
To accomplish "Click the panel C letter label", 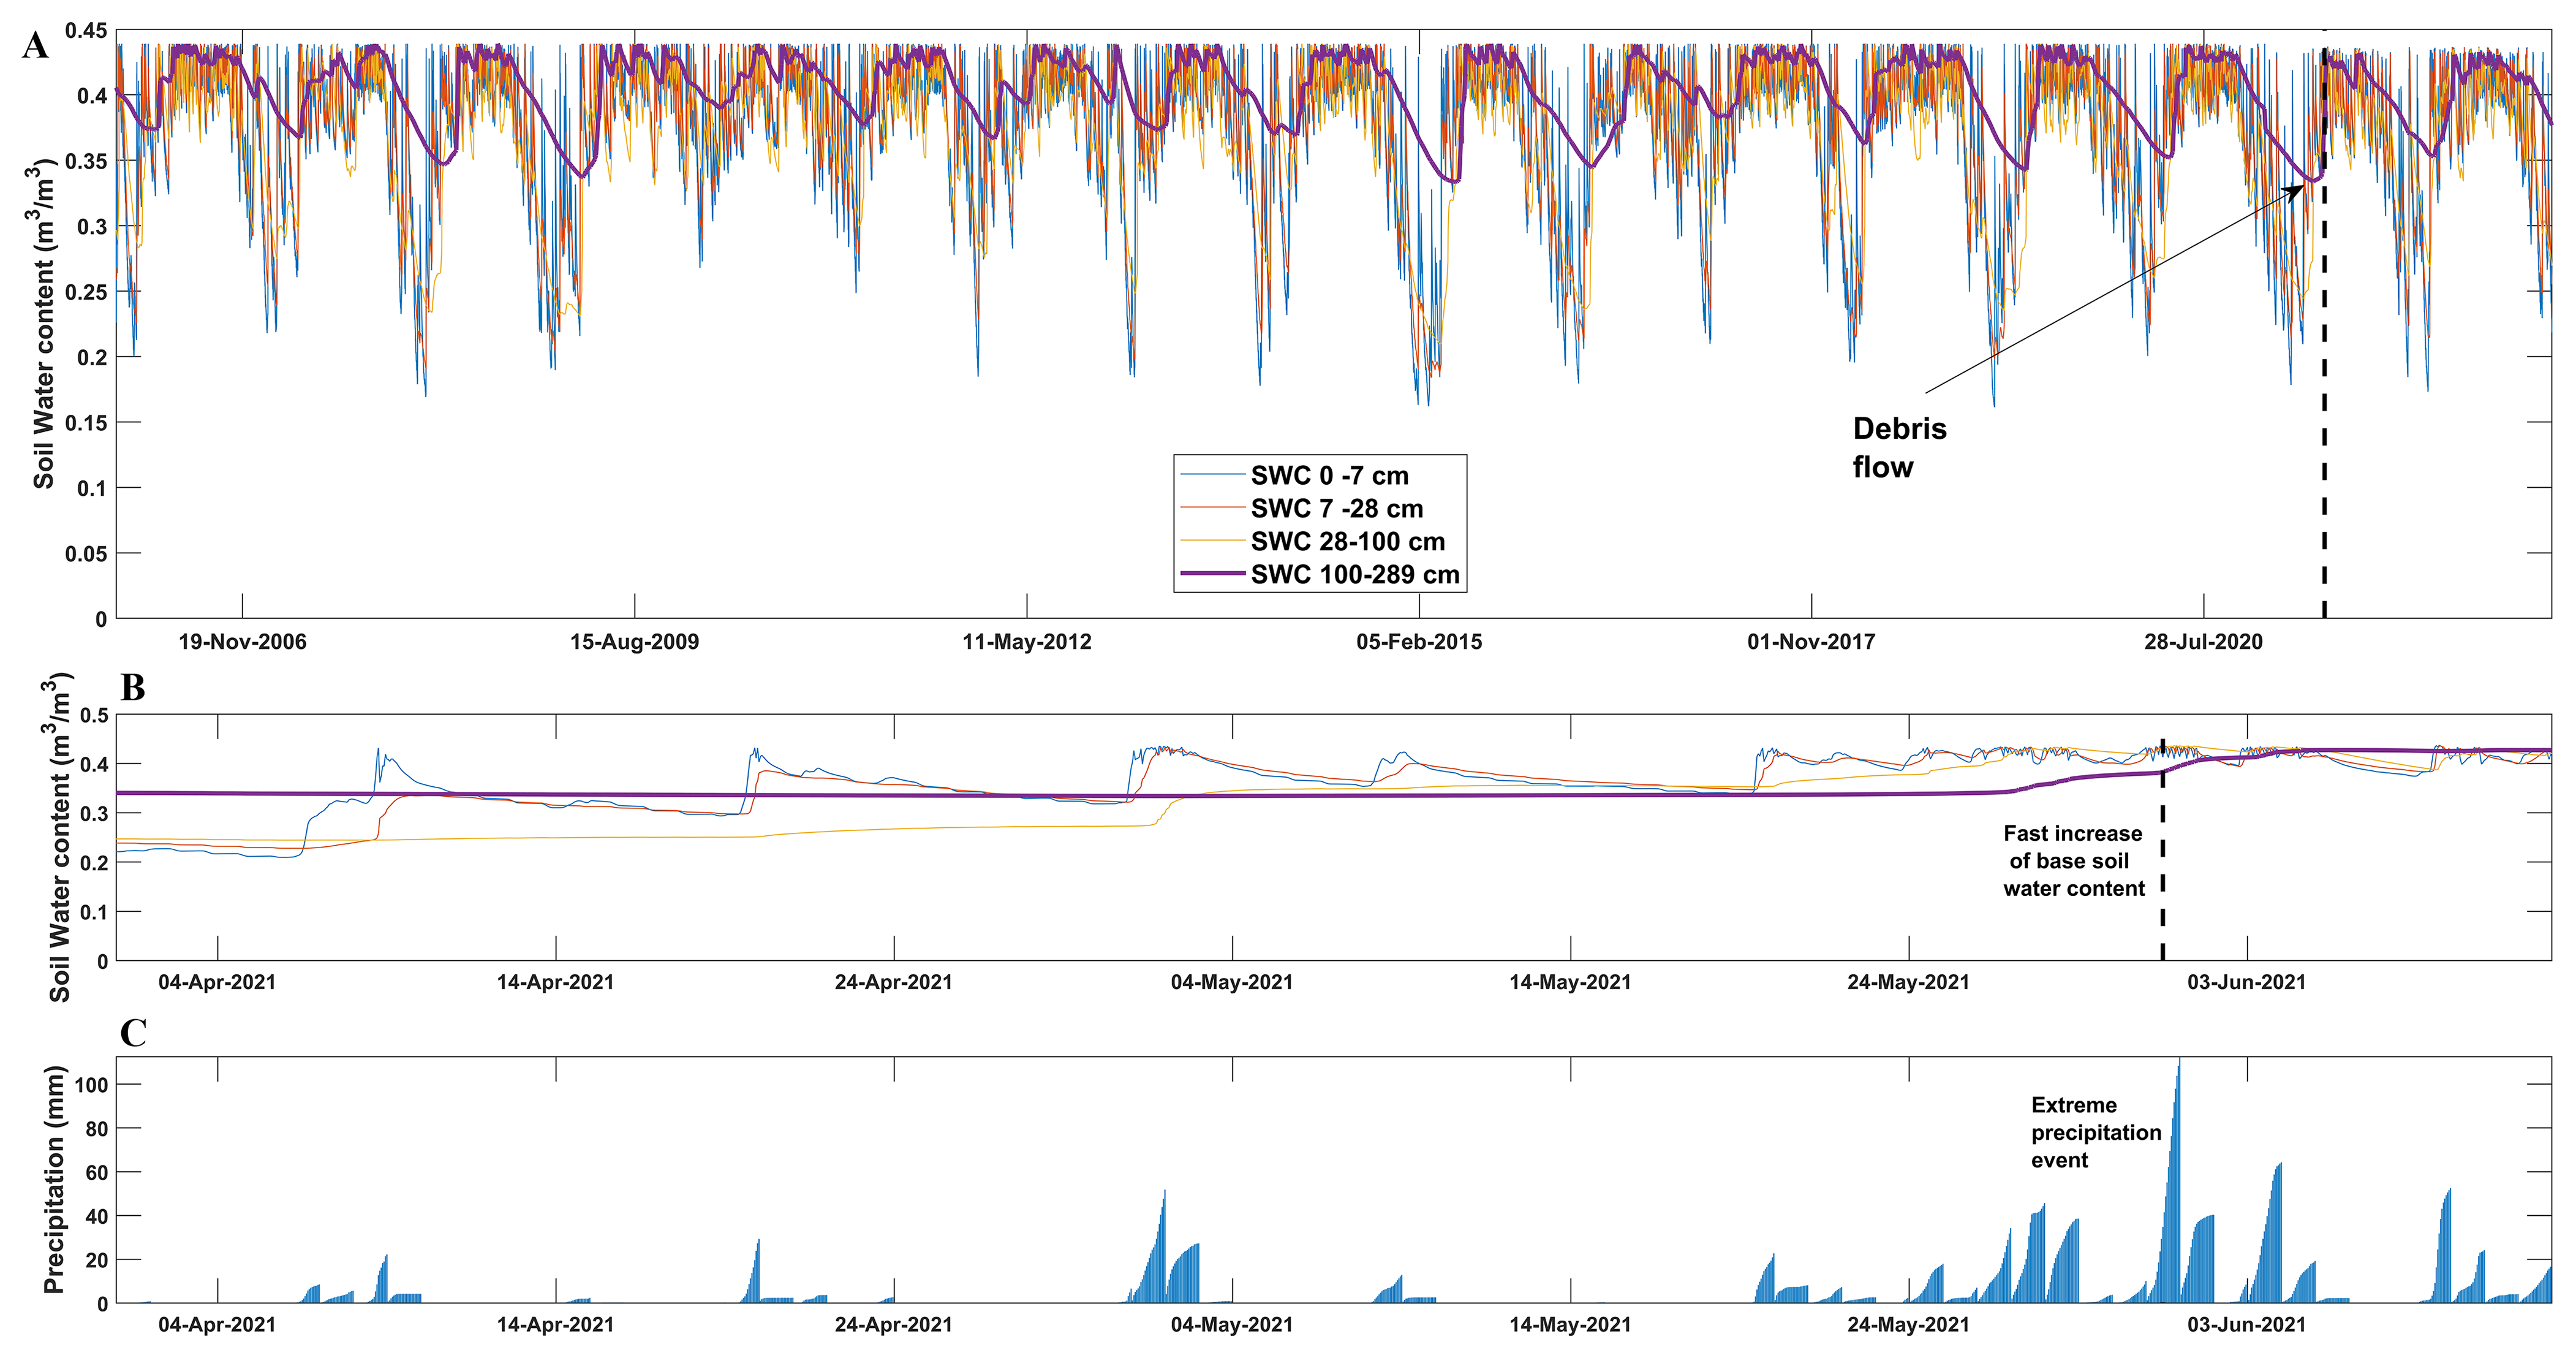I will coord(132,1033).
